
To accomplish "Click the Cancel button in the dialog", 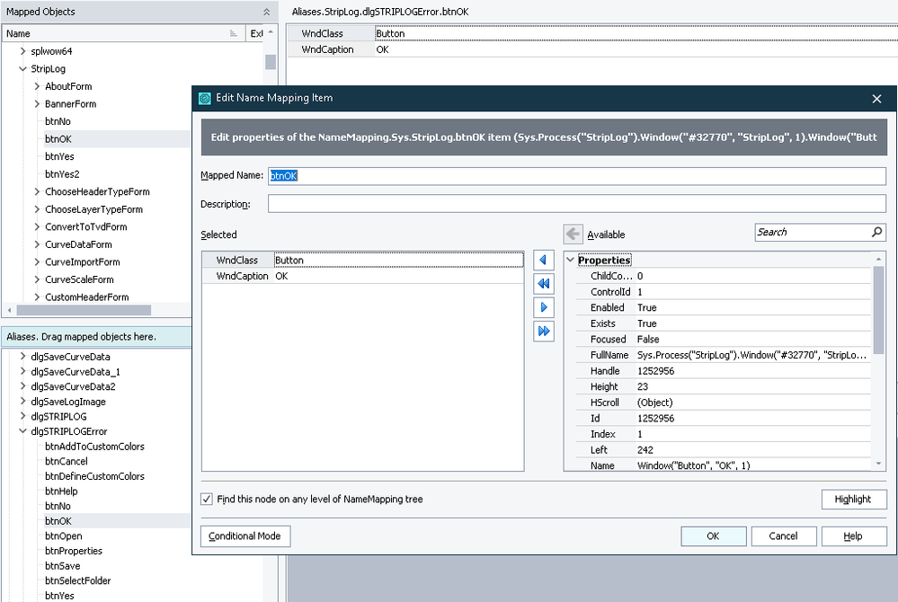I will point(783,536).
